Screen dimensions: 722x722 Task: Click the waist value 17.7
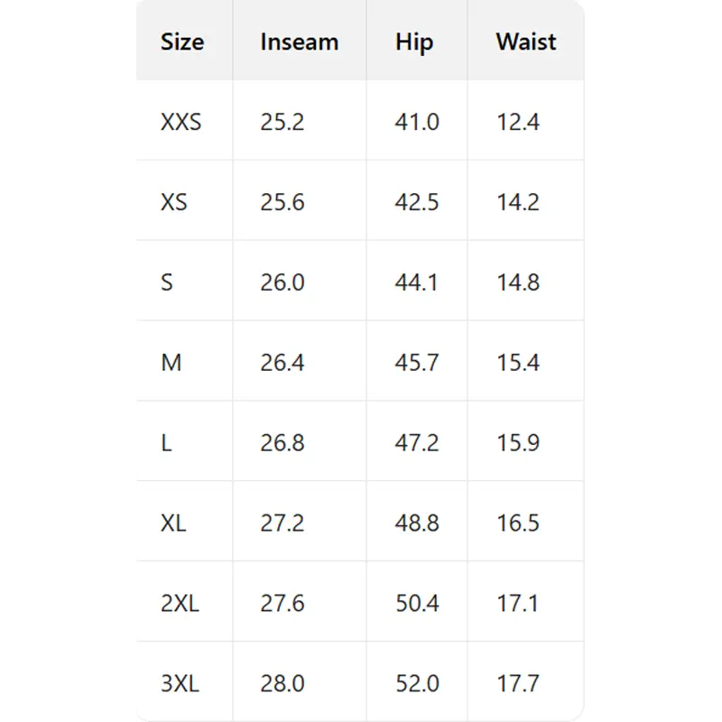click(x=518, y=683)
